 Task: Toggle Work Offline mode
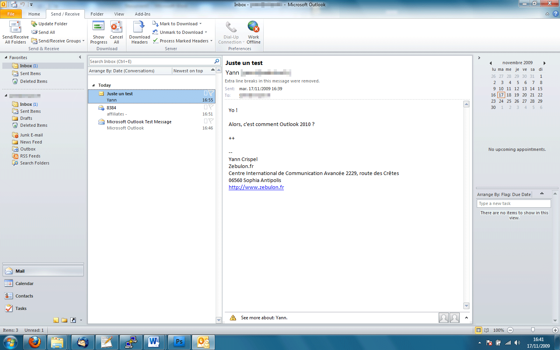click(254, 33)
